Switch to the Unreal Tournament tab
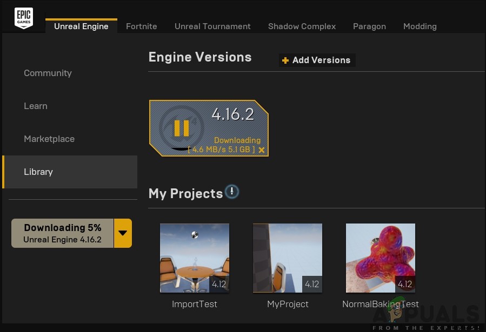 (x=212, y=26)
